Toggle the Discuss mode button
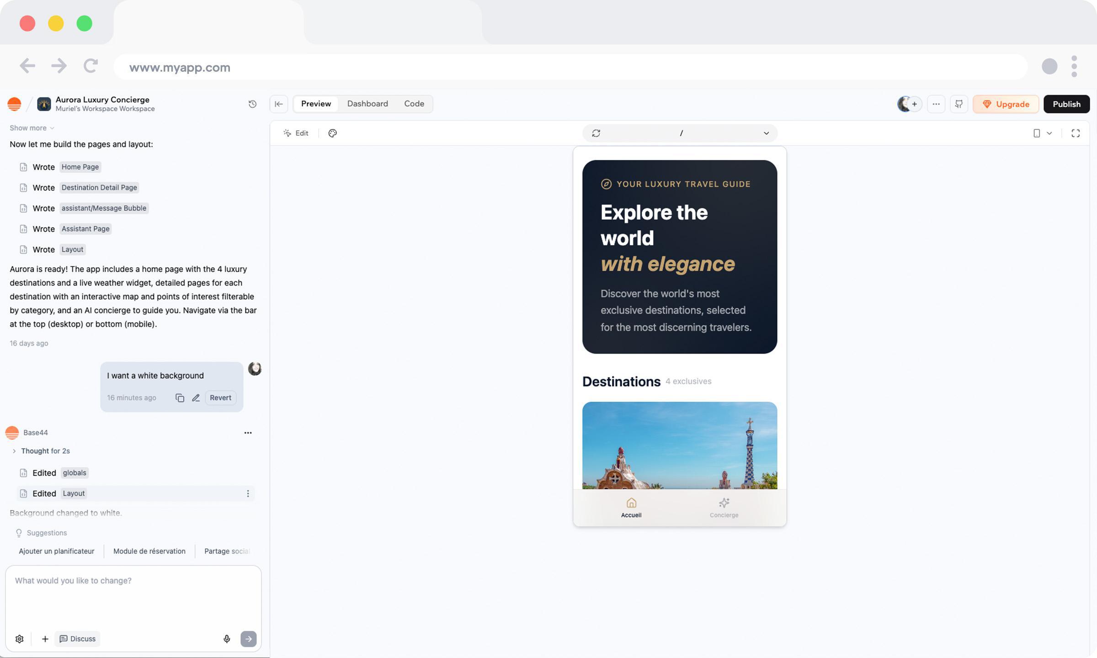 pos(78,639)
